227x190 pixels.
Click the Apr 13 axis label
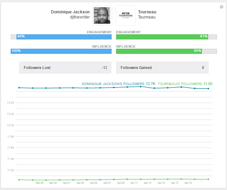[x=148, y=183]
